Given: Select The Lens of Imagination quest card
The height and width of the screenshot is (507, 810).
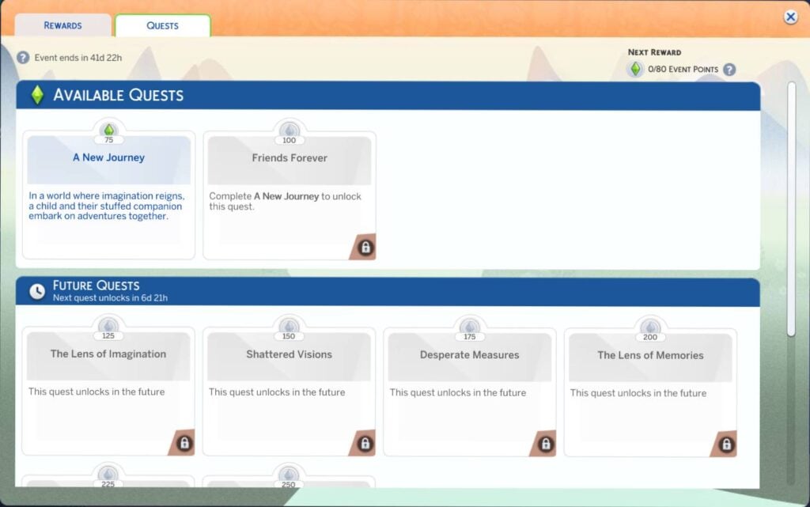Looking at the screenshot, I should click(108, 391).
